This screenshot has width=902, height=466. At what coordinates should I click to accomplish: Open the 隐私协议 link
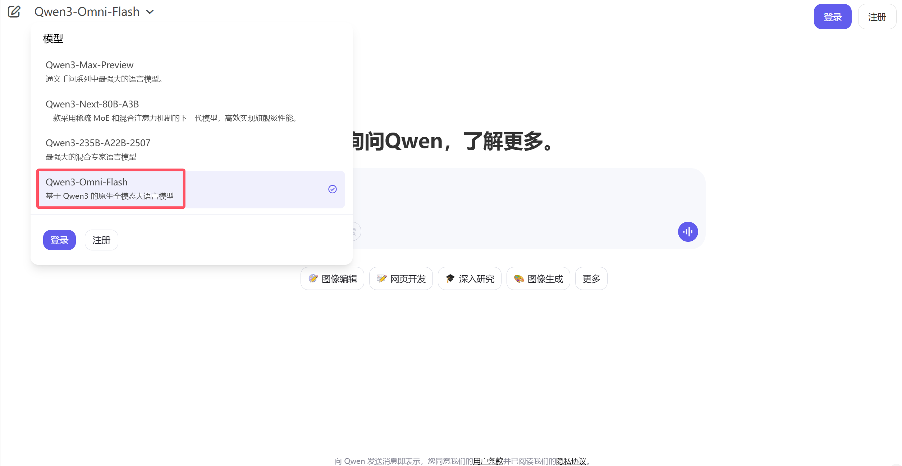(571, 461)
